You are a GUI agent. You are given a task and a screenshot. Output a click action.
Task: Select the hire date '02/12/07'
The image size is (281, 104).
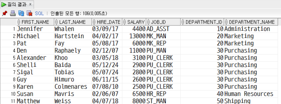(x=107, y=51)
